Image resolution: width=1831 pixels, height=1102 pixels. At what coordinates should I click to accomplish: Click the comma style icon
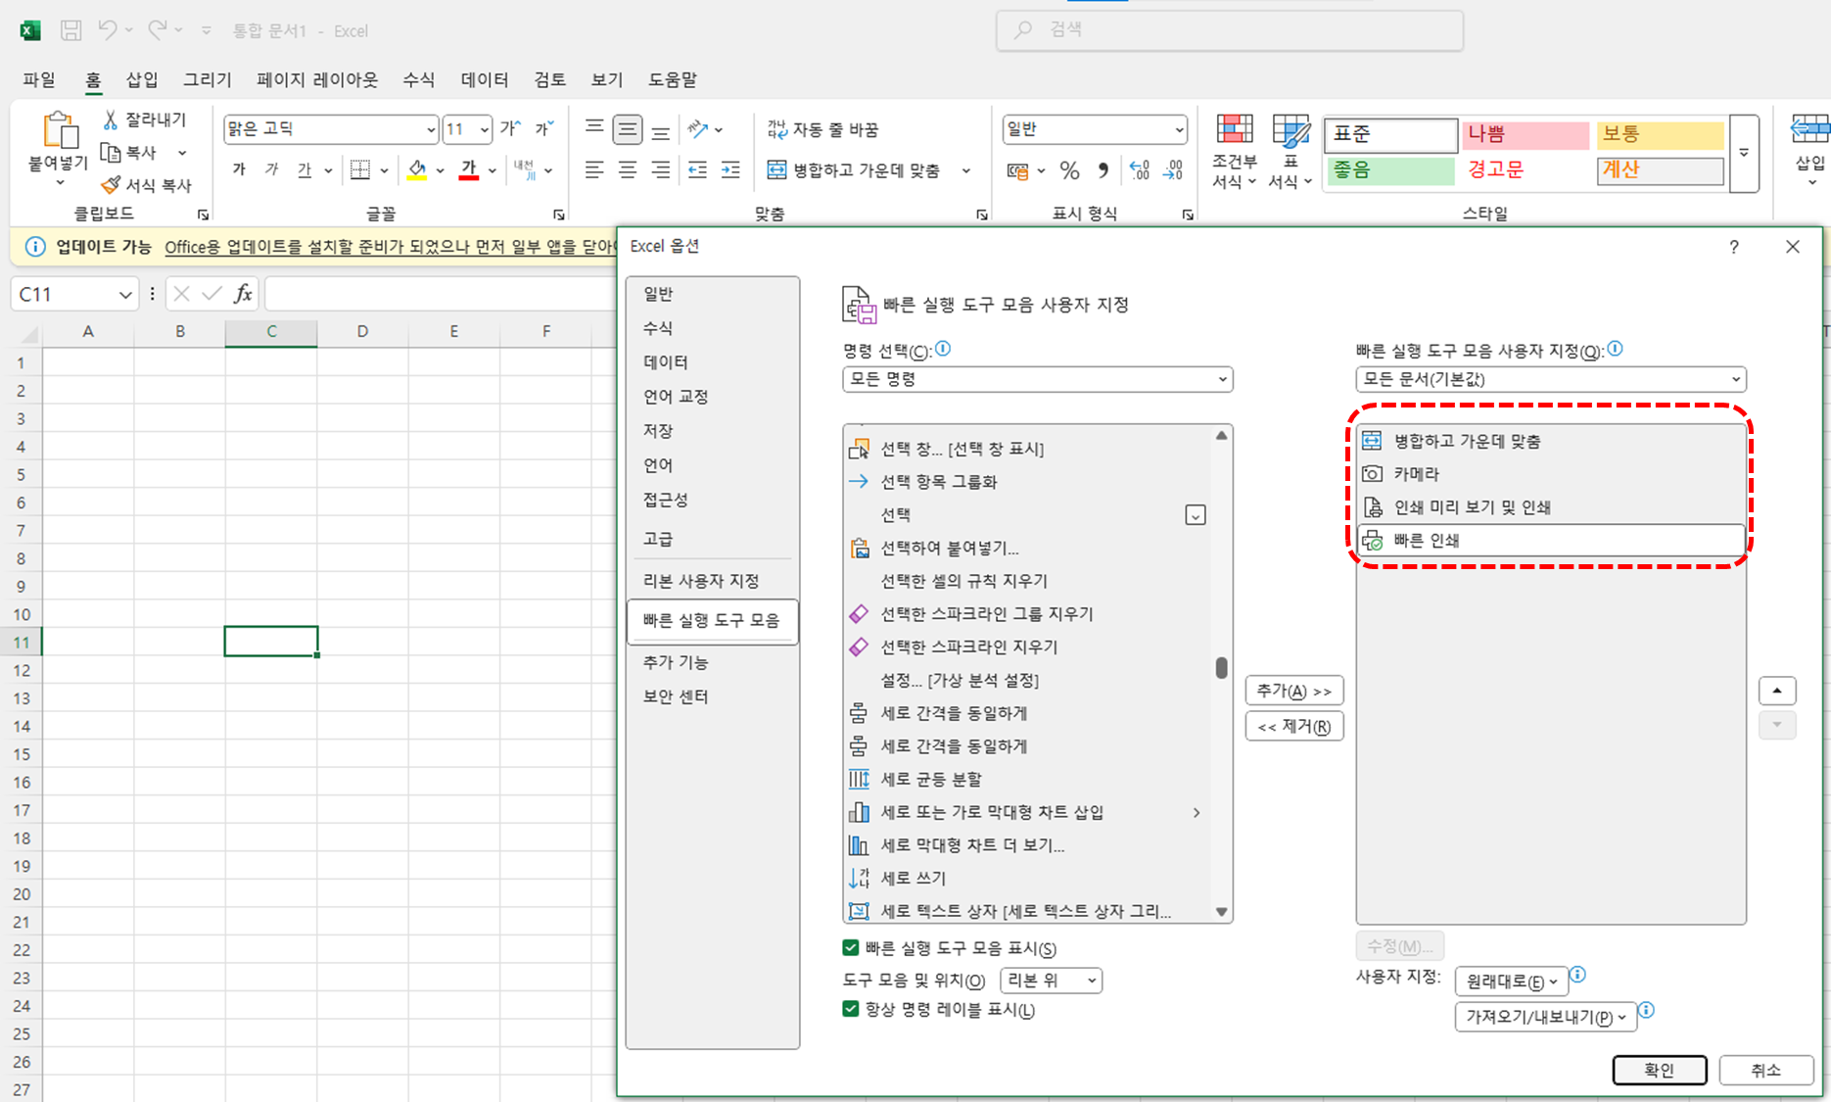tap(1103, 171)
